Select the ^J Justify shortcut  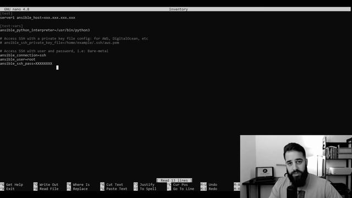pos(144,185)
